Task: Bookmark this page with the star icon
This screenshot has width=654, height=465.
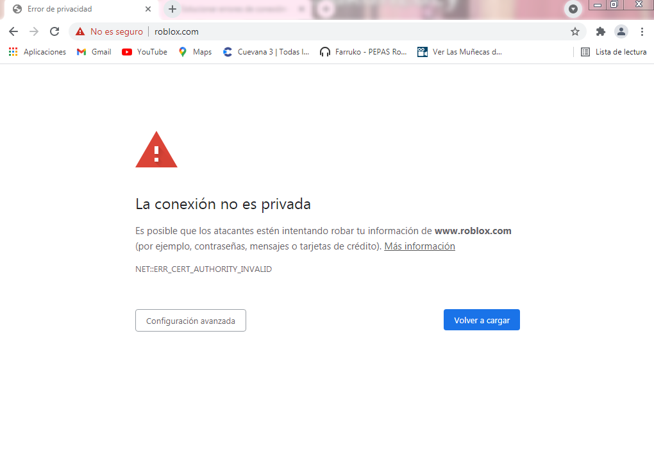Action: (x=575, y=31)
